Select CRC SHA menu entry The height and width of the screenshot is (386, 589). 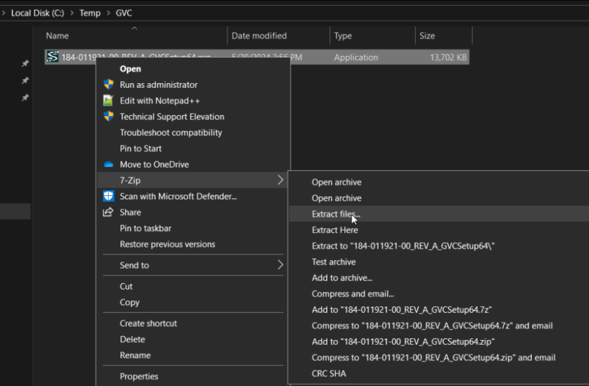click(x=329, y=373)
